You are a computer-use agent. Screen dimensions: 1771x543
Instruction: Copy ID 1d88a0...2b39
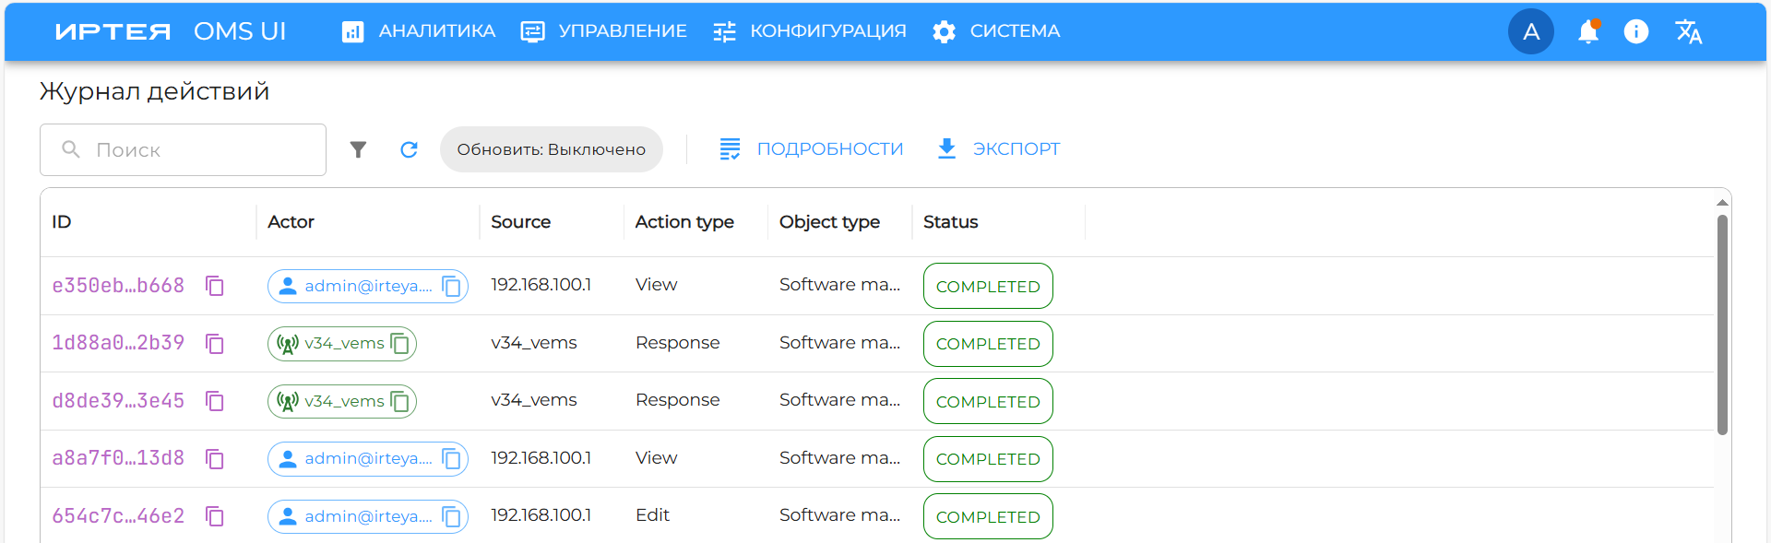pyautogui.click(x=215, y=344)
